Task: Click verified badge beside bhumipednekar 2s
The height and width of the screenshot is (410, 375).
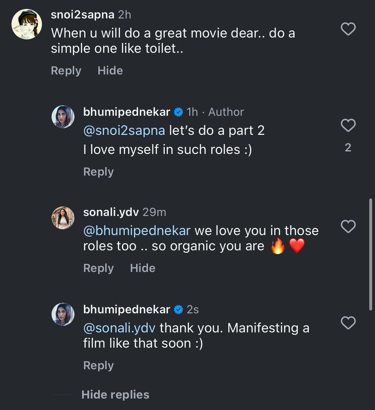Action: coord(178,310)
